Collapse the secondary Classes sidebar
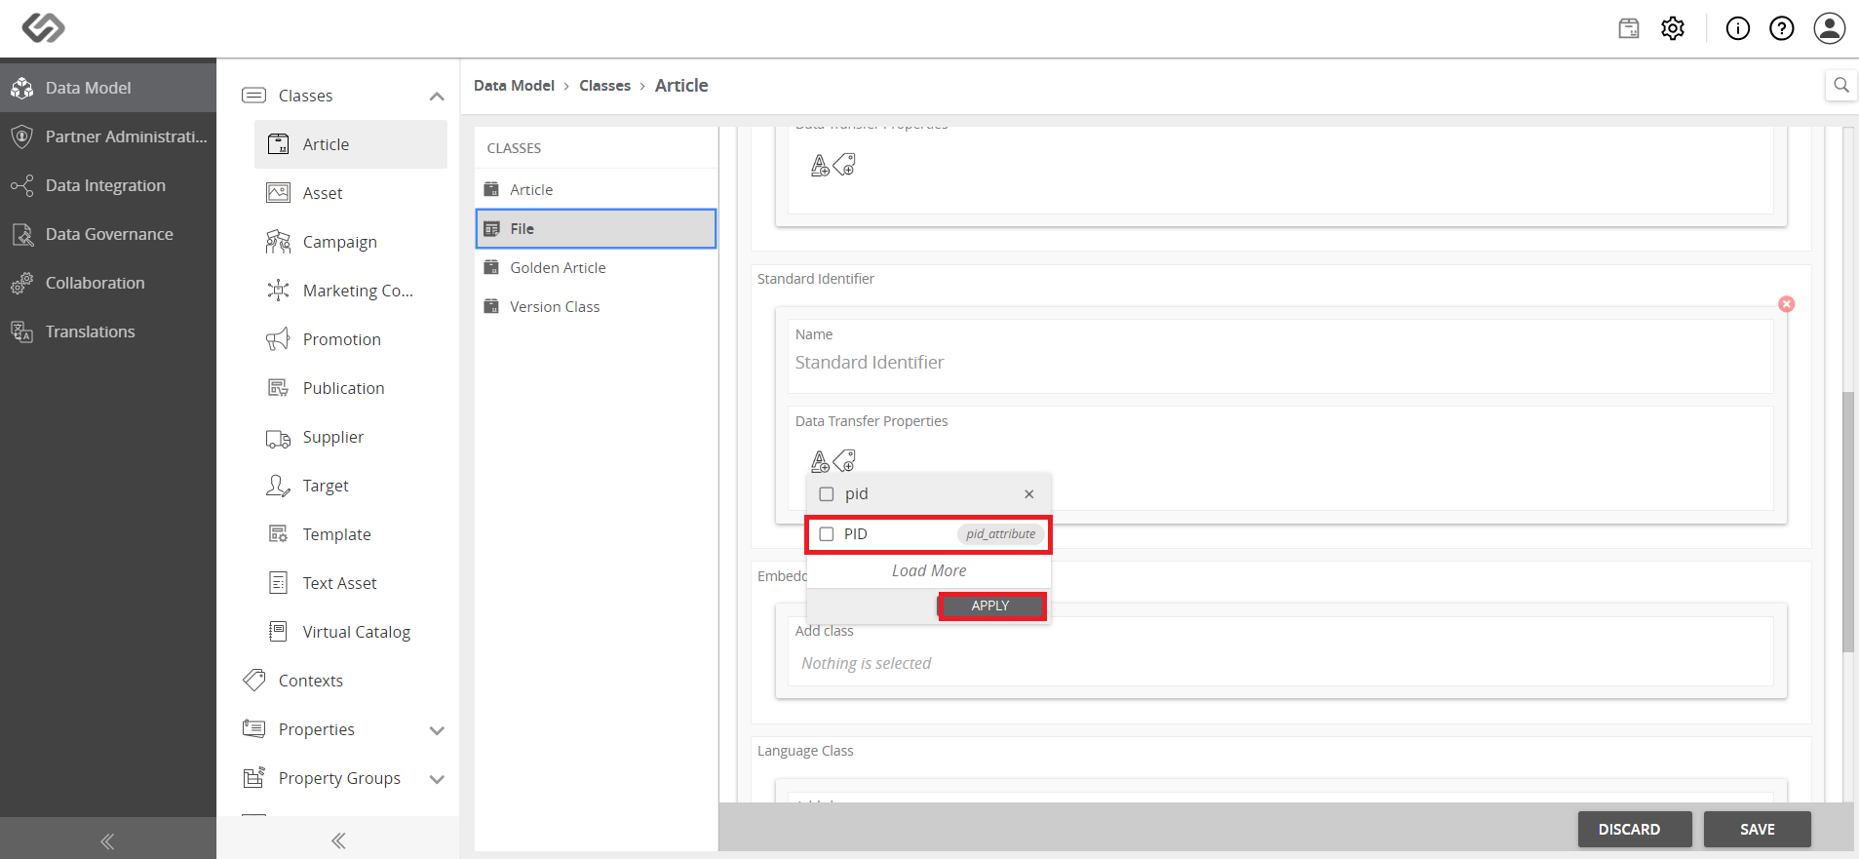This screenshot has height=859, width=1859. point(338,840)
